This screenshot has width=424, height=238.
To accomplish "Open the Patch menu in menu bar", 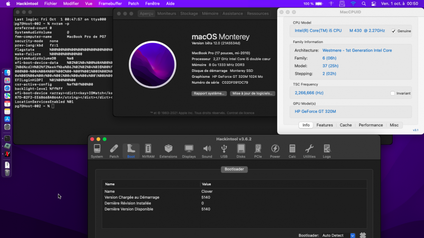I will tap(133, 3).
